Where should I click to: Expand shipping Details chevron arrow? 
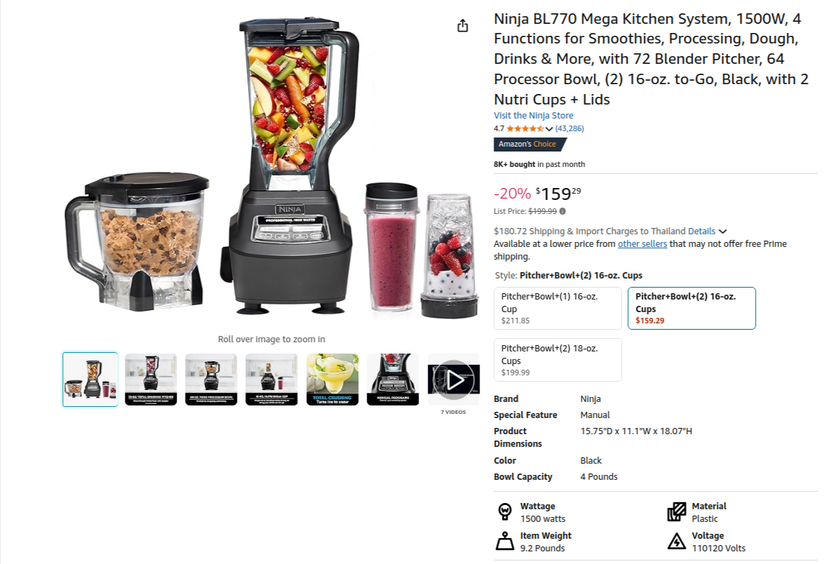click(x=722, y=231)
